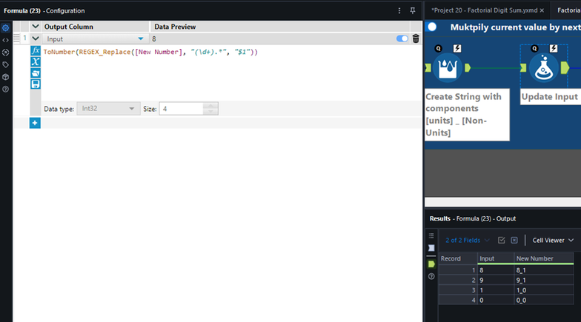Select all fields checkmark icon in Results

click(x=501, y=240)
